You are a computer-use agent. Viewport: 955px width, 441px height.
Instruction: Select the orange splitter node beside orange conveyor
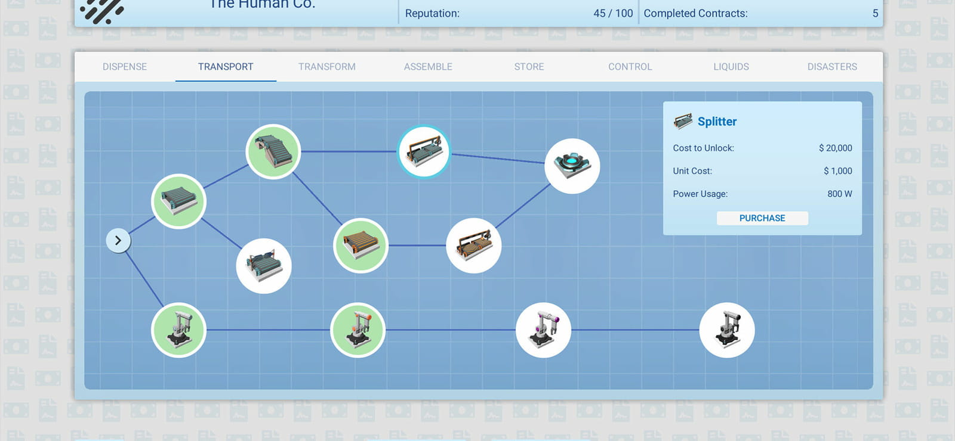click(x=474, y=246)
